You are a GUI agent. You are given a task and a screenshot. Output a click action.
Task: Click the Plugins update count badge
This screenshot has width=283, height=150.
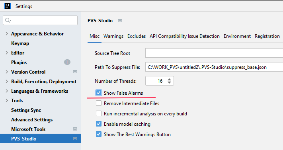coord(67,62)
